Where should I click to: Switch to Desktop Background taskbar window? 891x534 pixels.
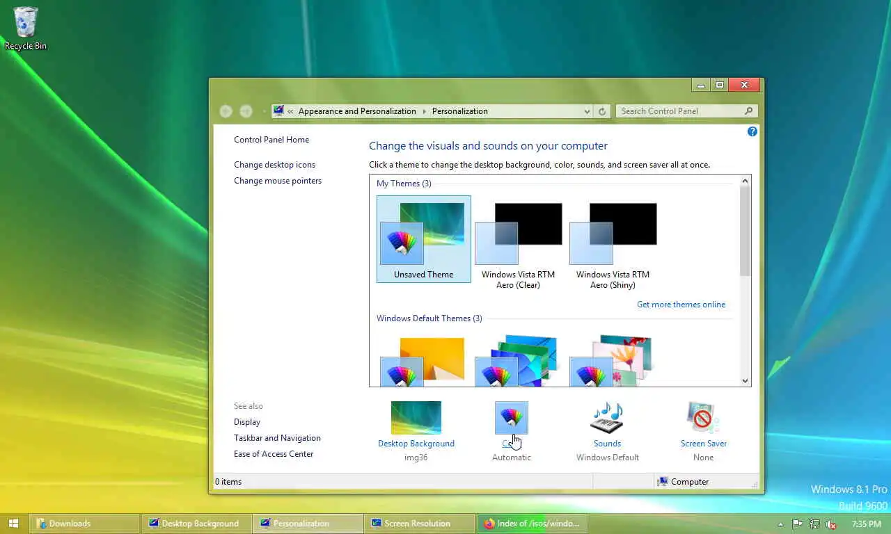coord(197,524)
